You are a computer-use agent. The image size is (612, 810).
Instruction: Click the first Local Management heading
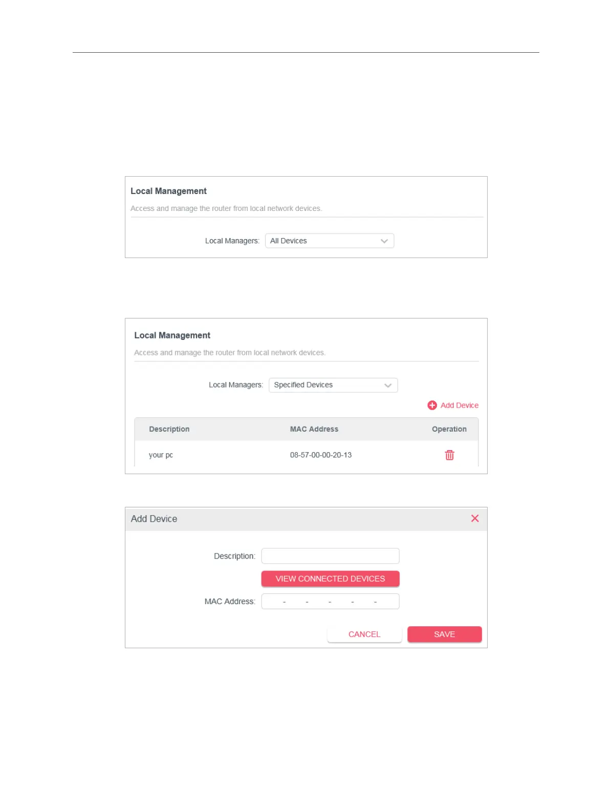pos(168,191)
